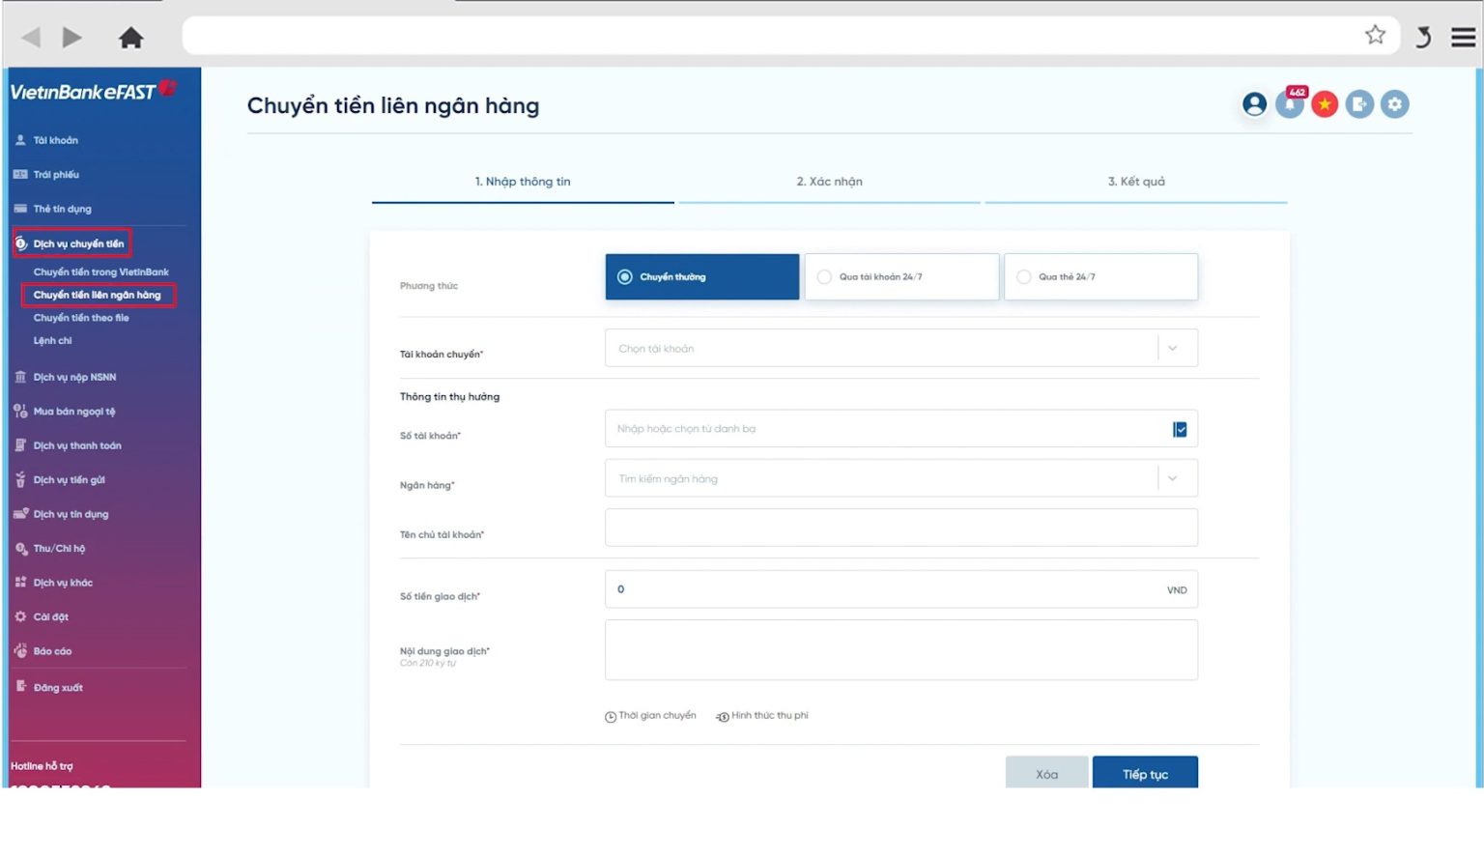Open the user profile avatar icon

[1255, 103]
